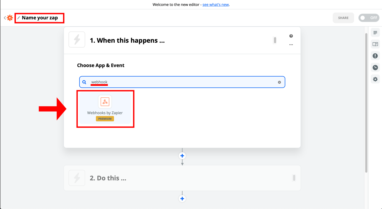
Task: Expand the '2. Do this ...' step
Action: click(182, 178)
